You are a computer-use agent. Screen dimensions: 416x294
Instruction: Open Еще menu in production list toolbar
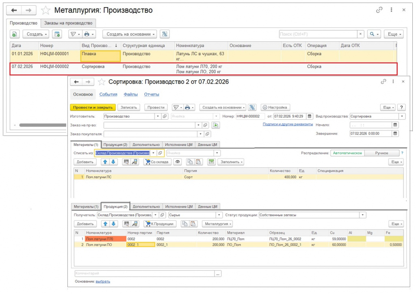[x=394, y=34]
